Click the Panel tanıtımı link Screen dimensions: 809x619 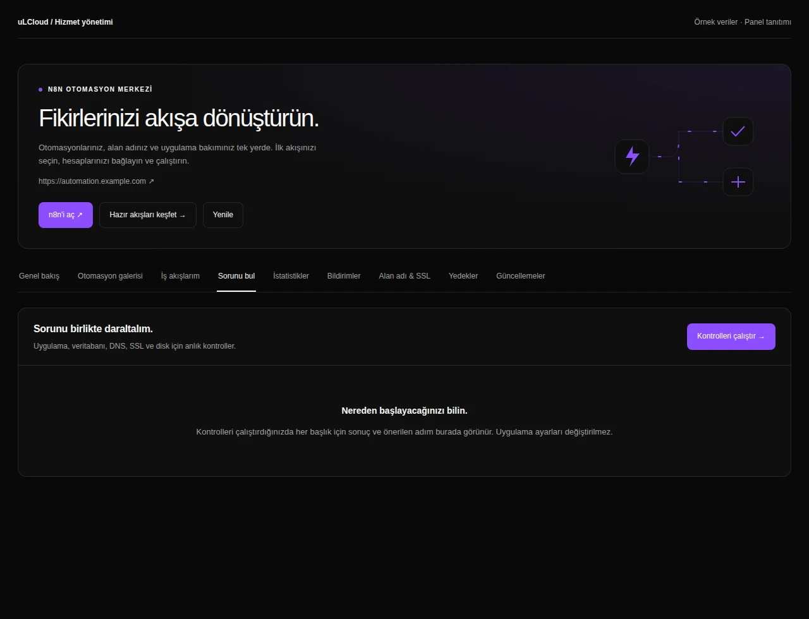768,22
